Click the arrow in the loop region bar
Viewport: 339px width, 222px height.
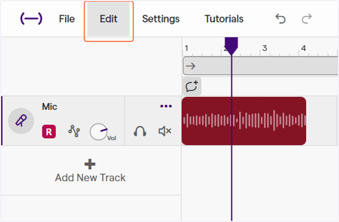(191, 66)
